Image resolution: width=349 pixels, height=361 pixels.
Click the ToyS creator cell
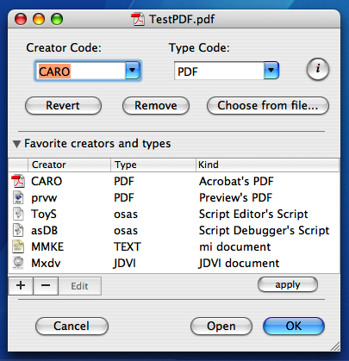pyautogui.click(x=44, y=215)
